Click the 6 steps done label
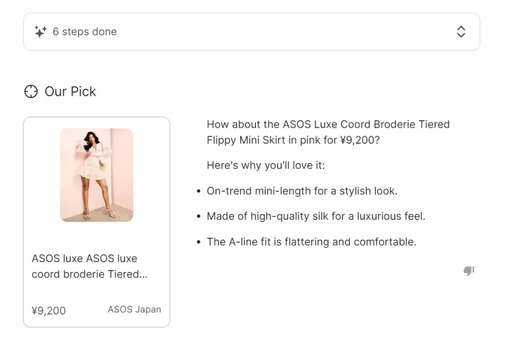The image size is (509, 351). 85,31
